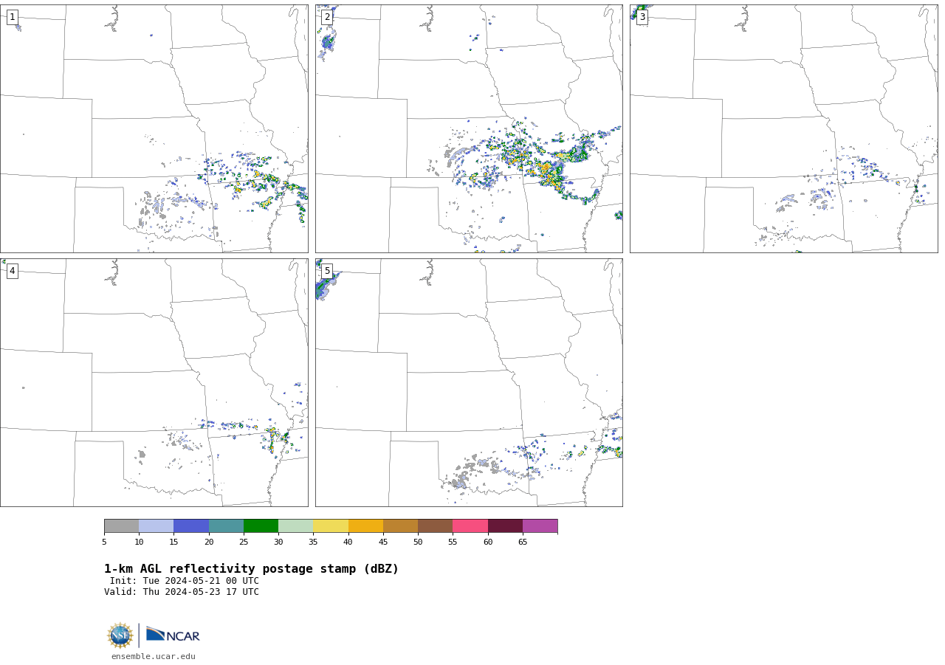Image resolution: width=945 pixels, height=665 pixels.
Task: Click the member number label '4'
Action: click(x=12, y=271)
